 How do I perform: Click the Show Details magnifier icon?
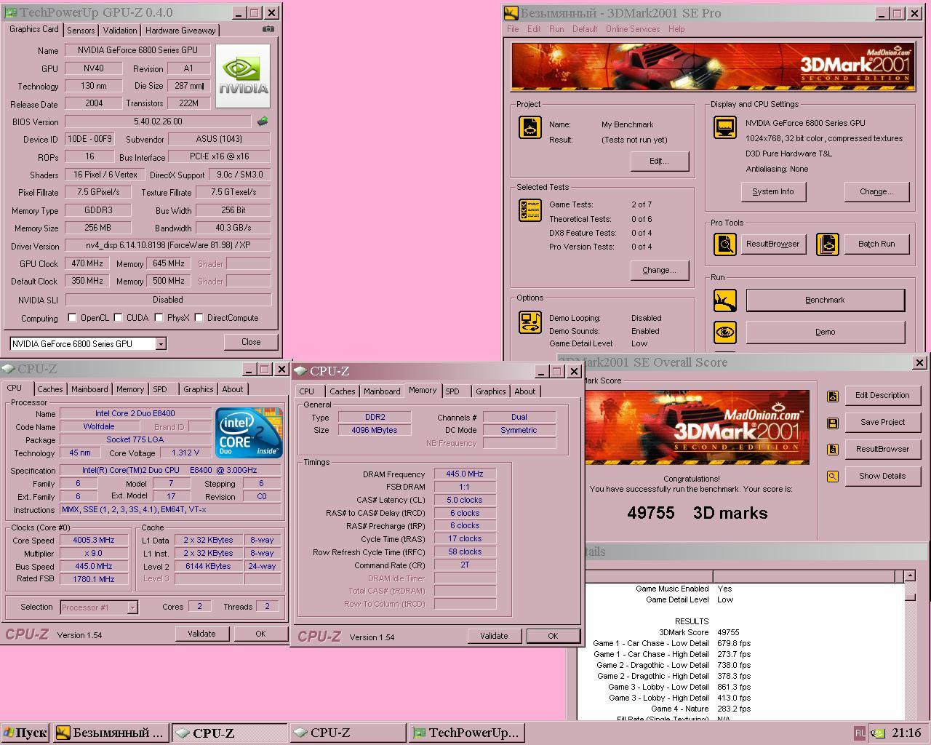pos(833,477)
